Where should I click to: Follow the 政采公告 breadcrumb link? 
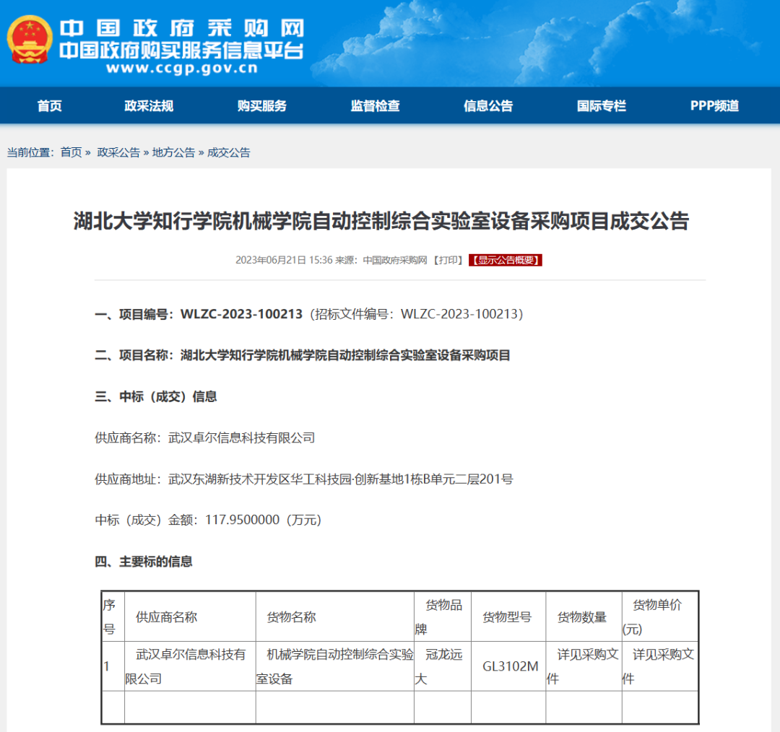click(118, 152)
